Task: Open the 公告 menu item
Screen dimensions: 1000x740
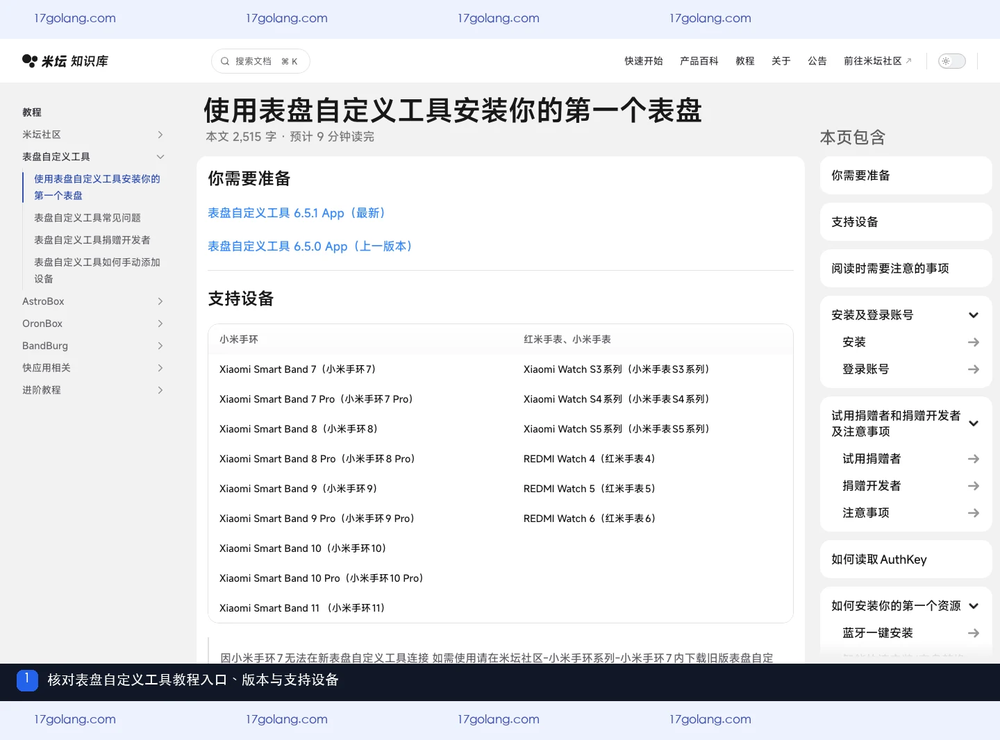Action: coord(817,61)
